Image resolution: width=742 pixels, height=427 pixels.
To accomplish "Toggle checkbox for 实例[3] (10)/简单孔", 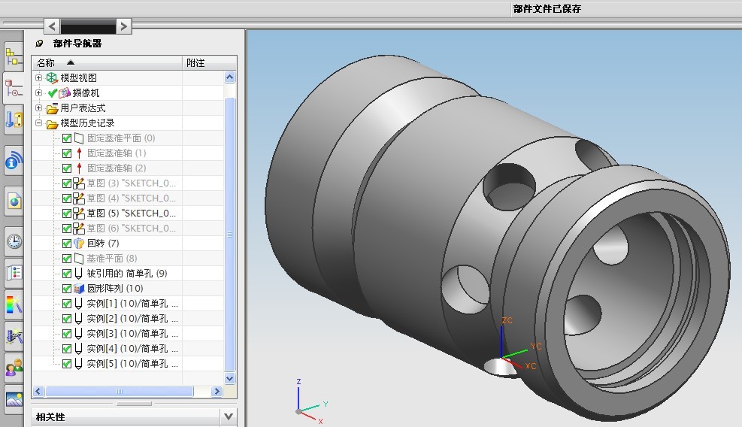I will click(67, 334).
